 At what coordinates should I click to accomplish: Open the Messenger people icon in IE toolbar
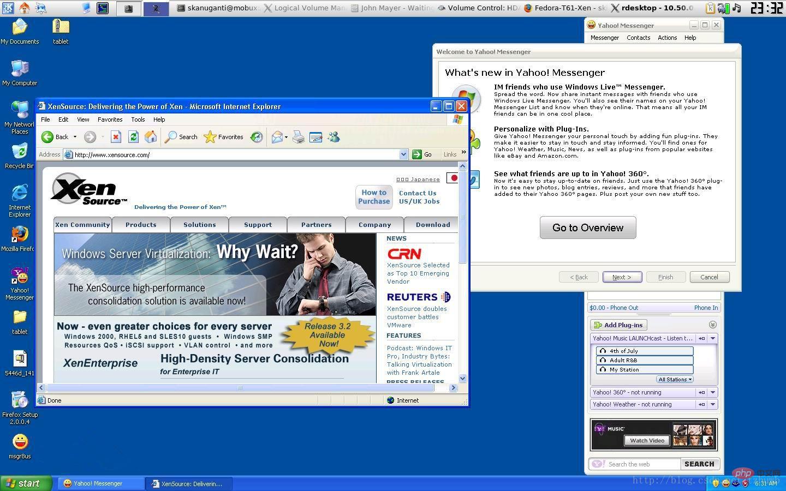coord(334,137)
